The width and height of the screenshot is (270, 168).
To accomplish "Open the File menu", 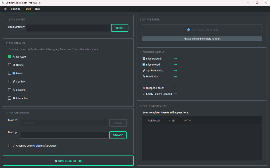I will [x=4, y=9].
